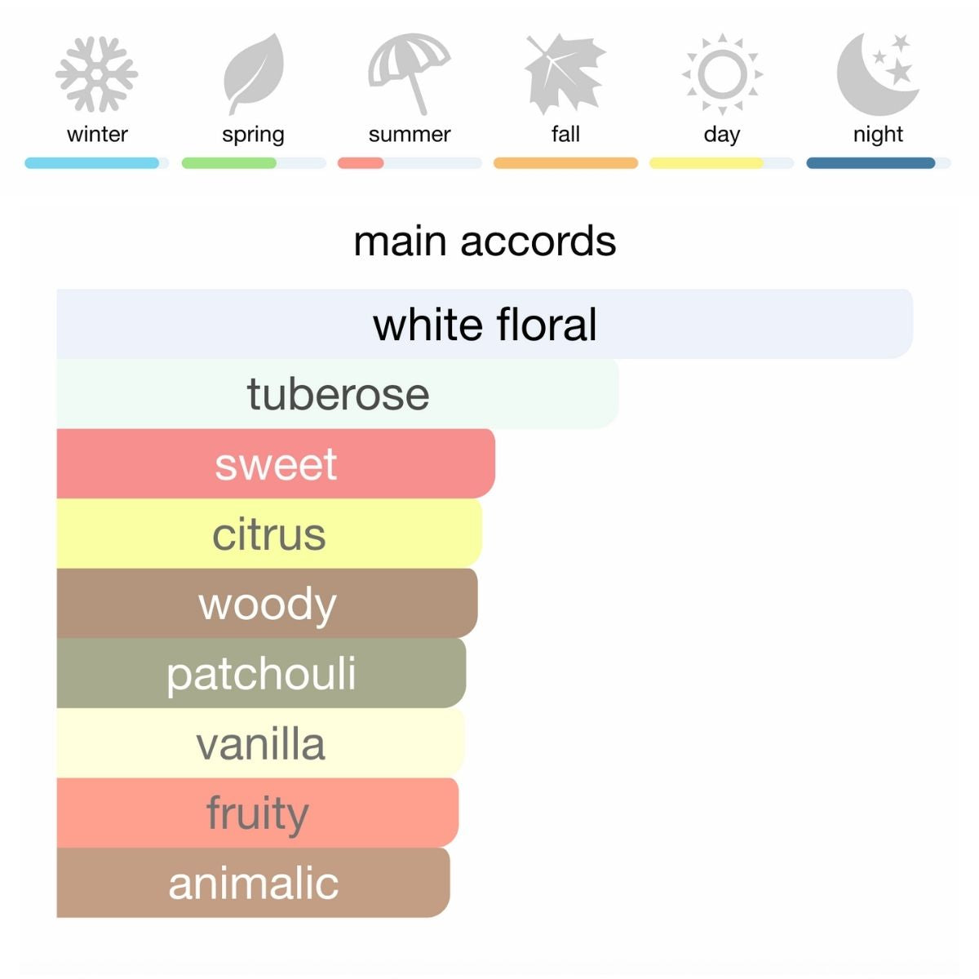
Task: Click the spring leaf icon
Action: [254, 74]
